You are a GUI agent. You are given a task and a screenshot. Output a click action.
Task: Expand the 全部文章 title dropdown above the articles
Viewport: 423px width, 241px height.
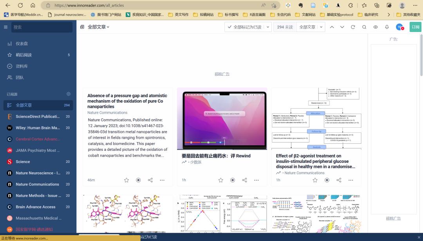click(x=98, y=27)
